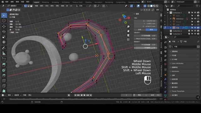Open the object mode dropdown
This screenshot has height=113, width=201.
pyautogui.click(x=15, y=6)
